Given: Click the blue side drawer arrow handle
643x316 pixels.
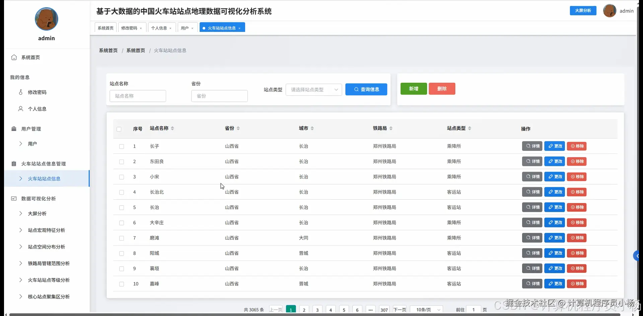Looking at the screenshot, I should [x=636, y=256].
